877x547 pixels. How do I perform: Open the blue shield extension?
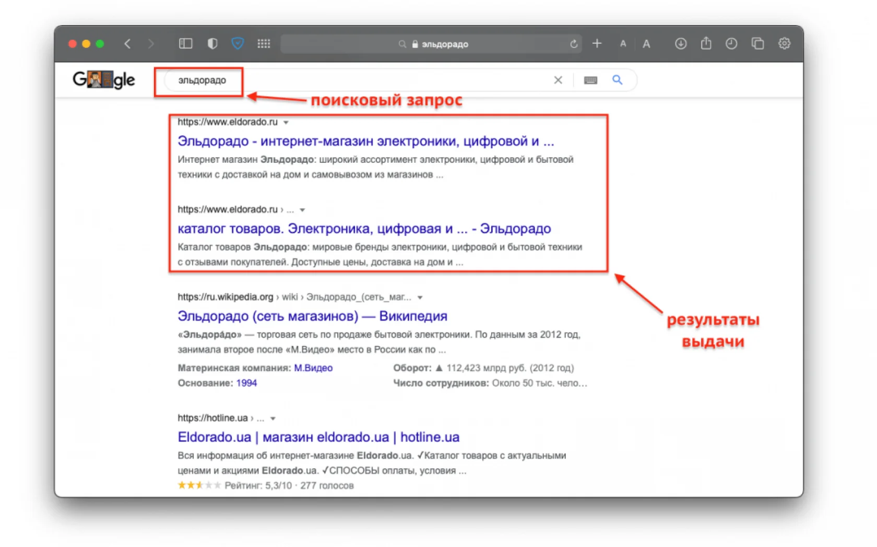(x=238, y=44)
